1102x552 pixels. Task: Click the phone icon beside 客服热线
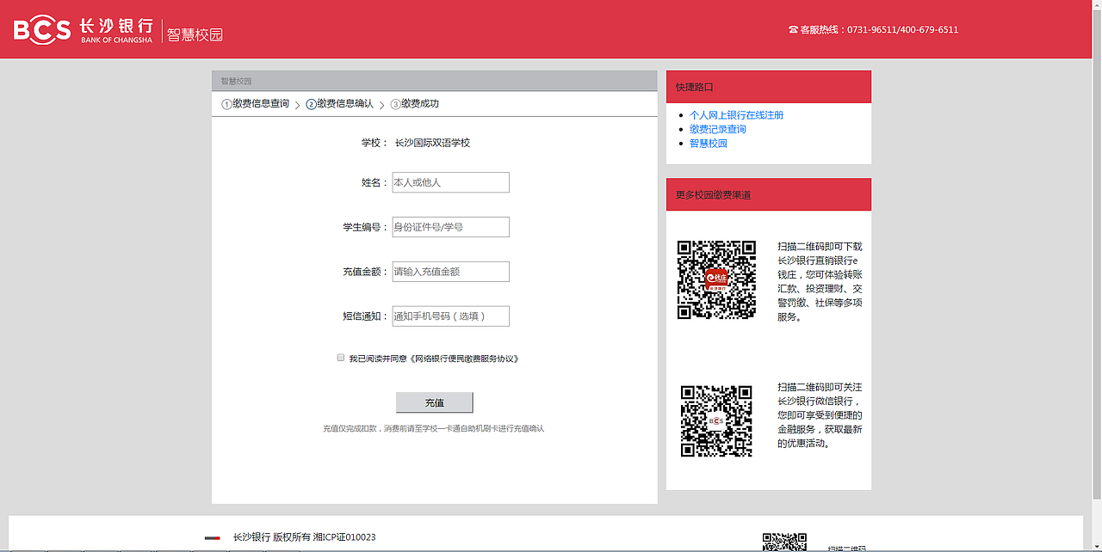click(793, 29)
